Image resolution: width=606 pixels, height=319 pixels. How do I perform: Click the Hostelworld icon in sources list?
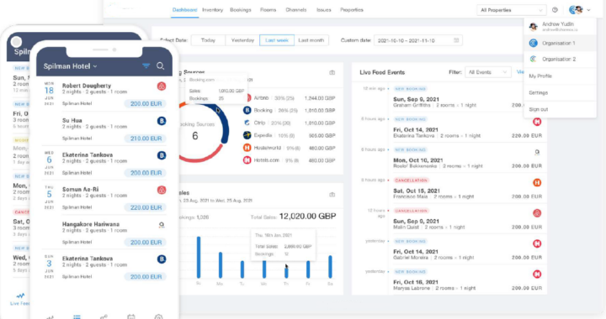[x=247, y=148]
